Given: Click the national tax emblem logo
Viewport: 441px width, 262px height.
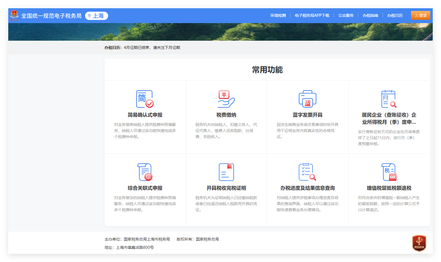Looking at the screenshot, I should coord(14,15).
